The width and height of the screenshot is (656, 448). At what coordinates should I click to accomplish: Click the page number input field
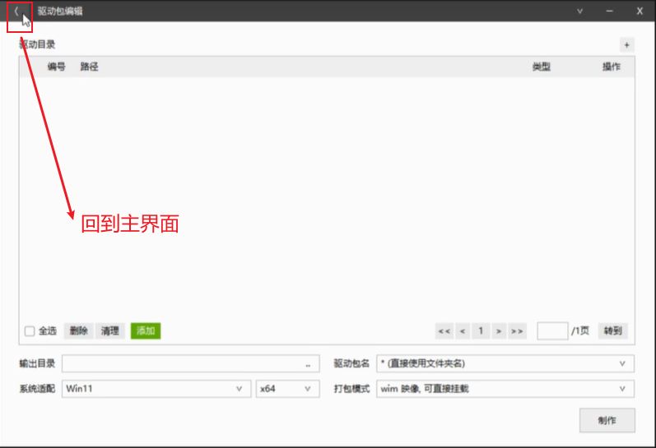pyautogui.click(x=551, y=331)
